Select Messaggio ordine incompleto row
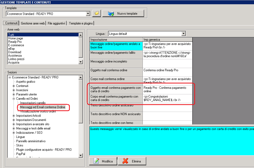The width and height of the screenshot is (254, 168). click(x=116, y=64)
